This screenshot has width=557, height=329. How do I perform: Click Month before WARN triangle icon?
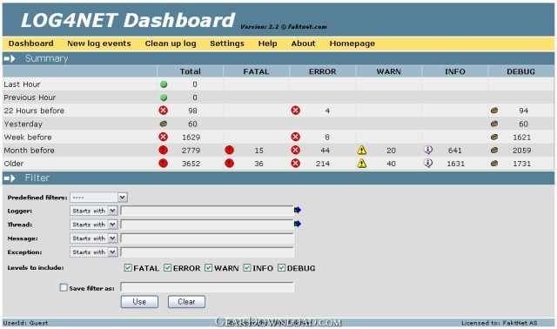(362, 151)
